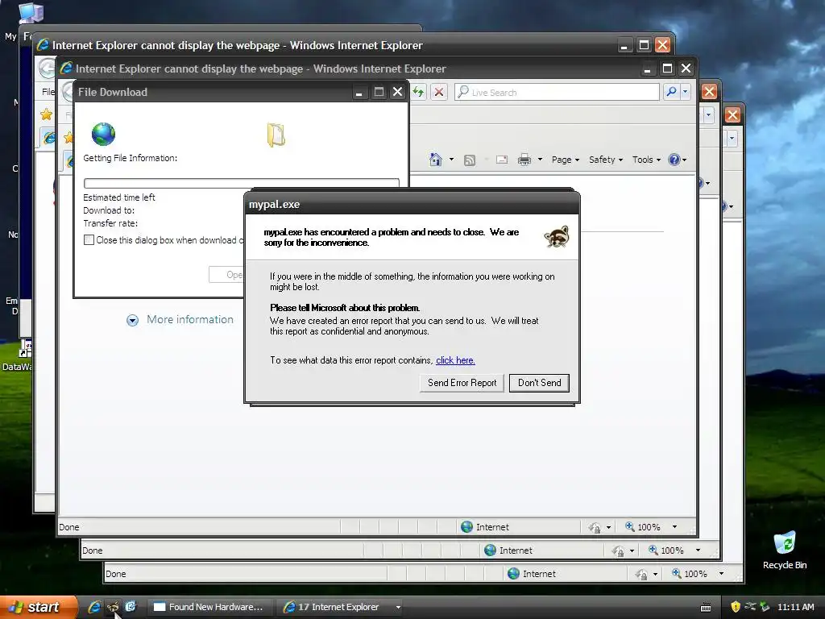This screenshot has height=619, width=825.
Task: Click 'Done' in the frontmost IE status bar
Action: pyautogui.click(x=69, y=527)
